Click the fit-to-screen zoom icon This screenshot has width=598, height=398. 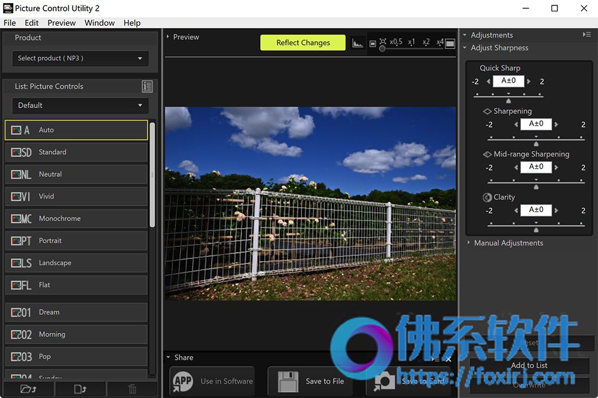point(383,41)
